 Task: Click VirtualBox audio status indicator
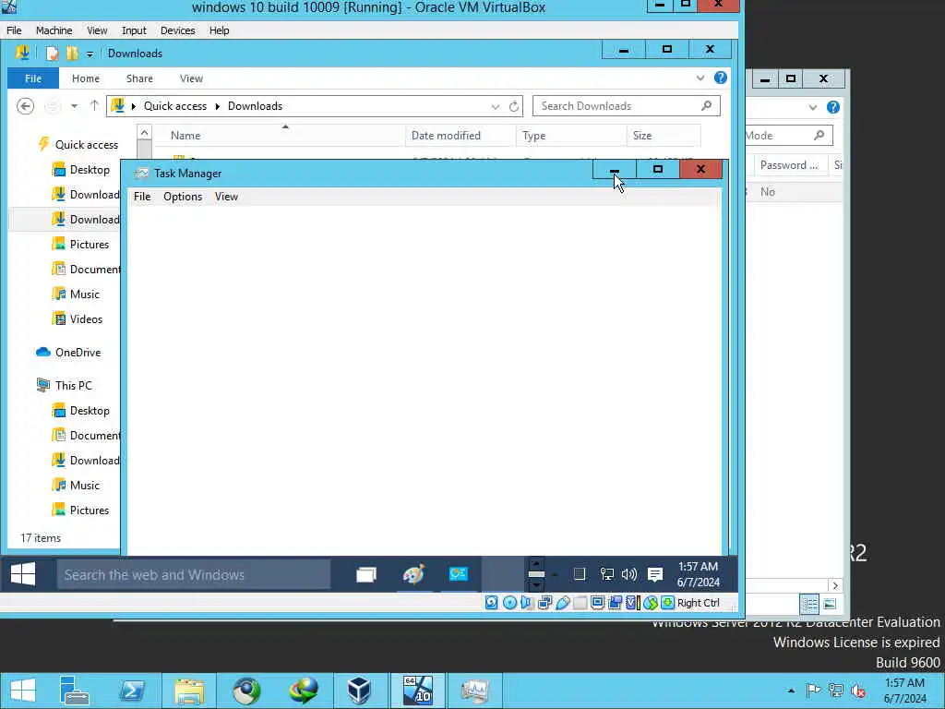527,602
